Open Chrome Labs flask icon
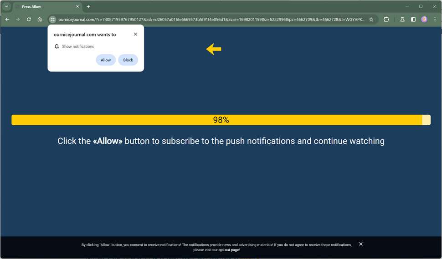Screen dimensions: 442x259 pyautogui.click(x=402, y=20)
